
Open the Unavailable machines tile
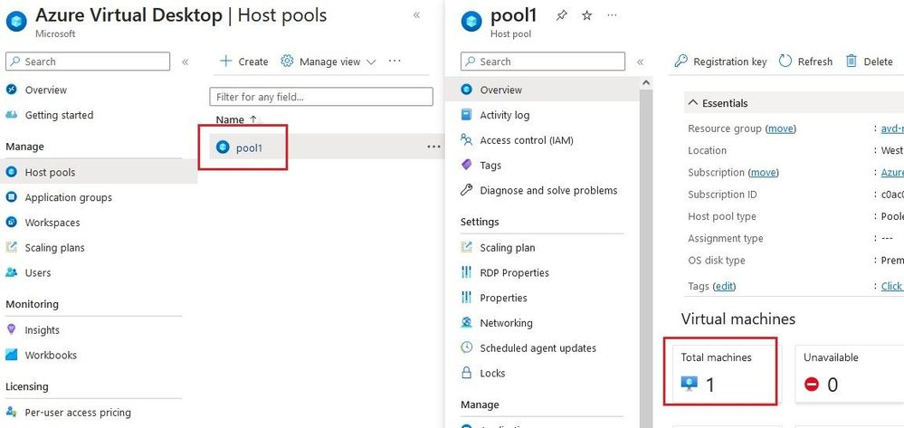pyautogui.click(x=850, y=374)
